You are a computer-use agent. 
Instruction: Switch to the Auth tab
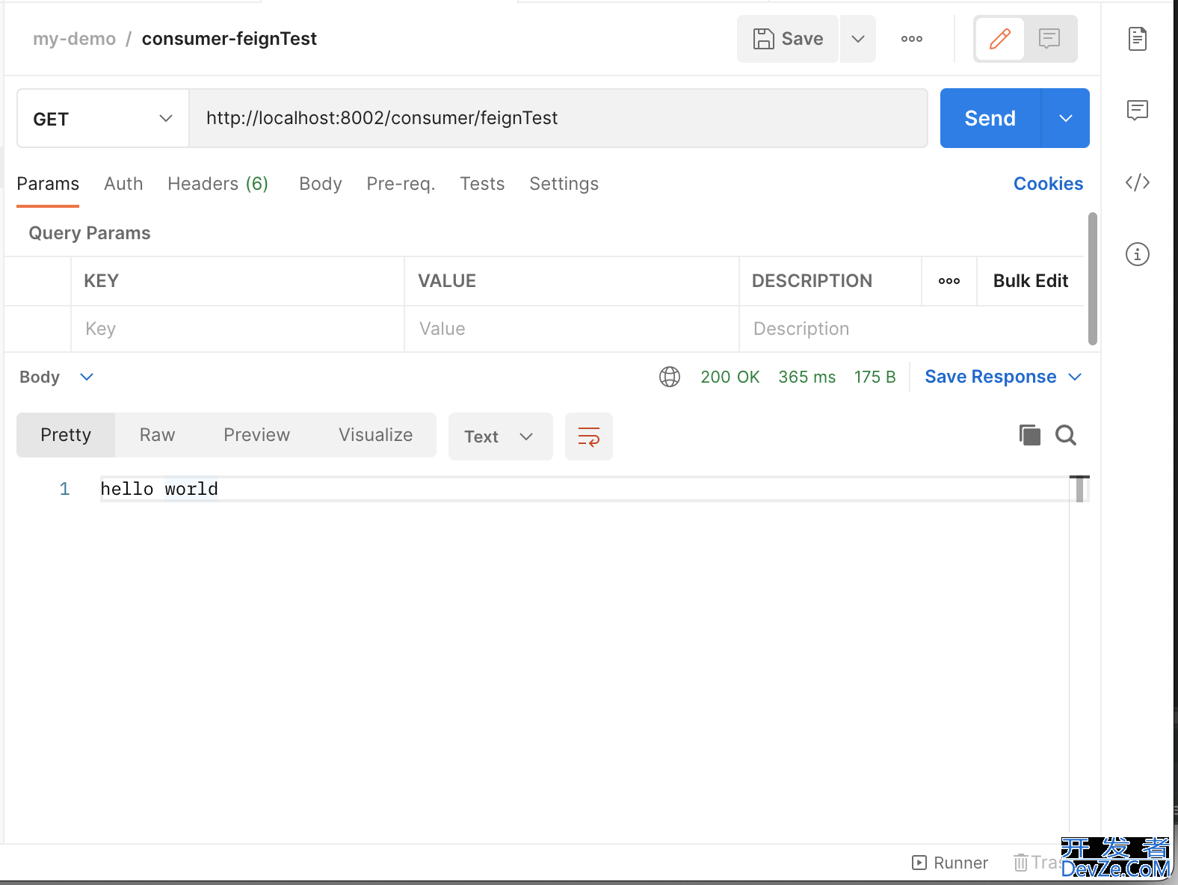pyautogui.click(x=123, y=184)
